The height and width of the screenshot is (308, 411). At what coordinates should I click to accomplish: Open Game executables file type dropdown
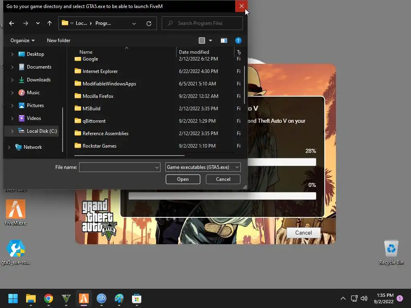click(203, 167)
